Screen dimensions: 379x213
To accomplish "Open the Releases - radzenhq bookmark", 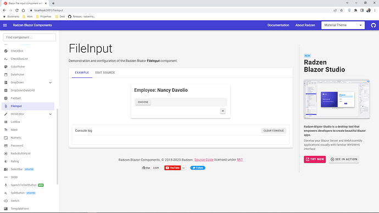I will pos(81,16).
